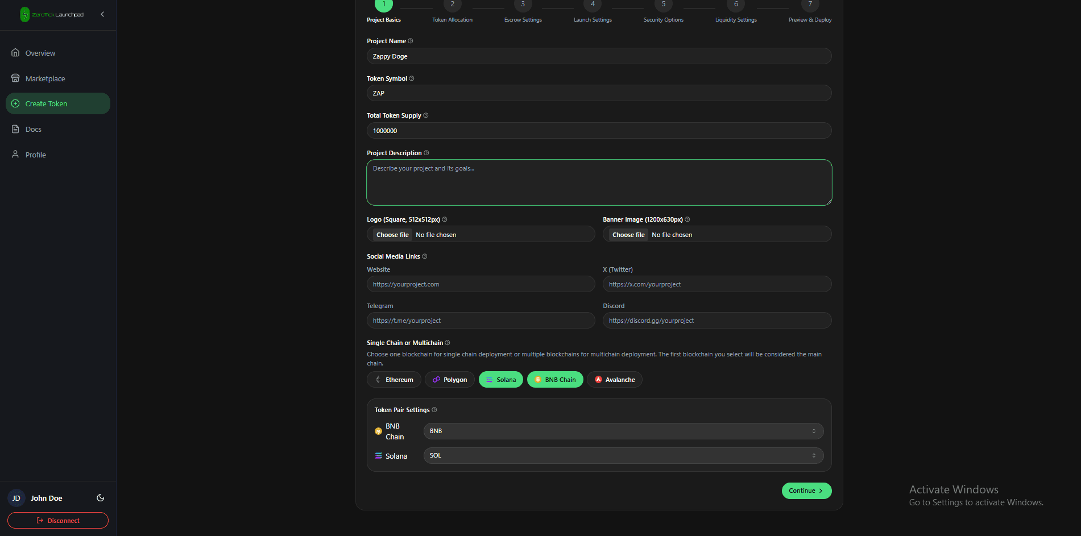This screenshot has height=536, width=1081.
Task: Click the Create Token plus-circle icon
Action: click(15, 103)
